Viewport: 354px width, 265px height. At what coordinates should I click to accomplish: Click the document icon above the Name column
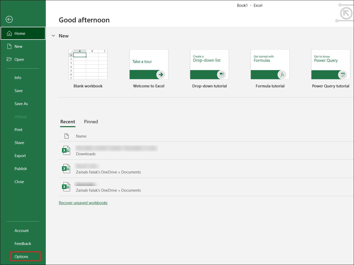66,136
